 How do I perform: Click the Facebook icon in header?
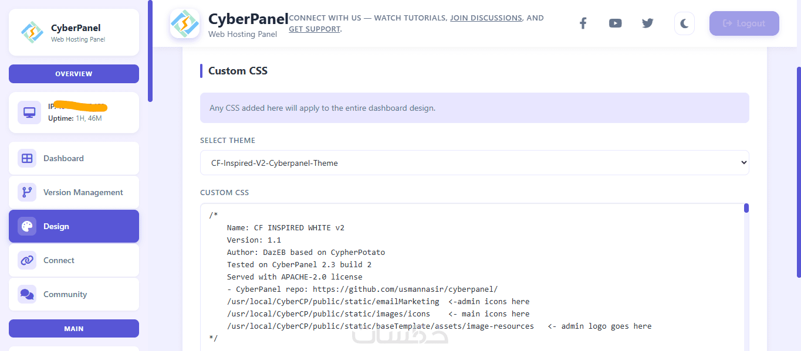click(583, 23)
